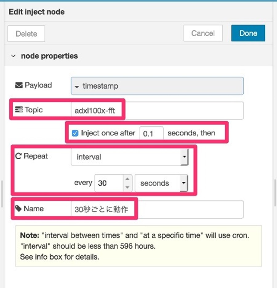277x288 pixels.
Task: Click the 0.1 seconds delay field
Action: 151,133
